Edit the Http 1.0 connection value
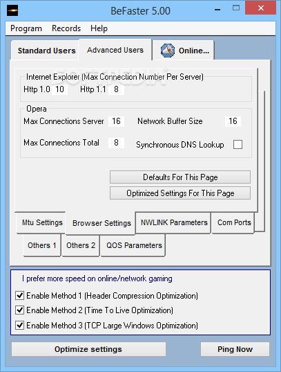The height and width of the screenshot is (372, 281). [x=59, y=89]
